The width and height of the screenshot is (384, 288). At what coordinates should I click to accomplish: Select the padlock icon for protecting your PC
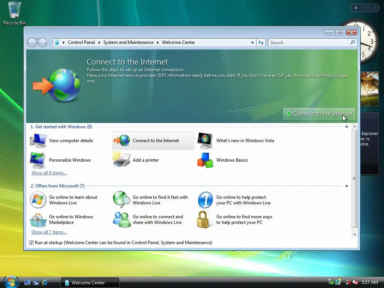tap(203, 219)
